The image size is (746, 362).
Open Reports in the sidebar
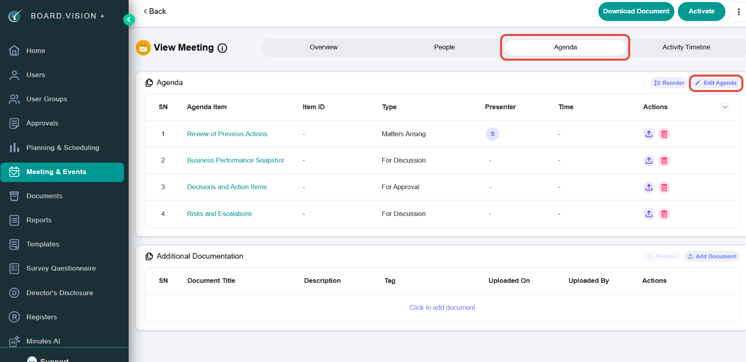(39, 220)
